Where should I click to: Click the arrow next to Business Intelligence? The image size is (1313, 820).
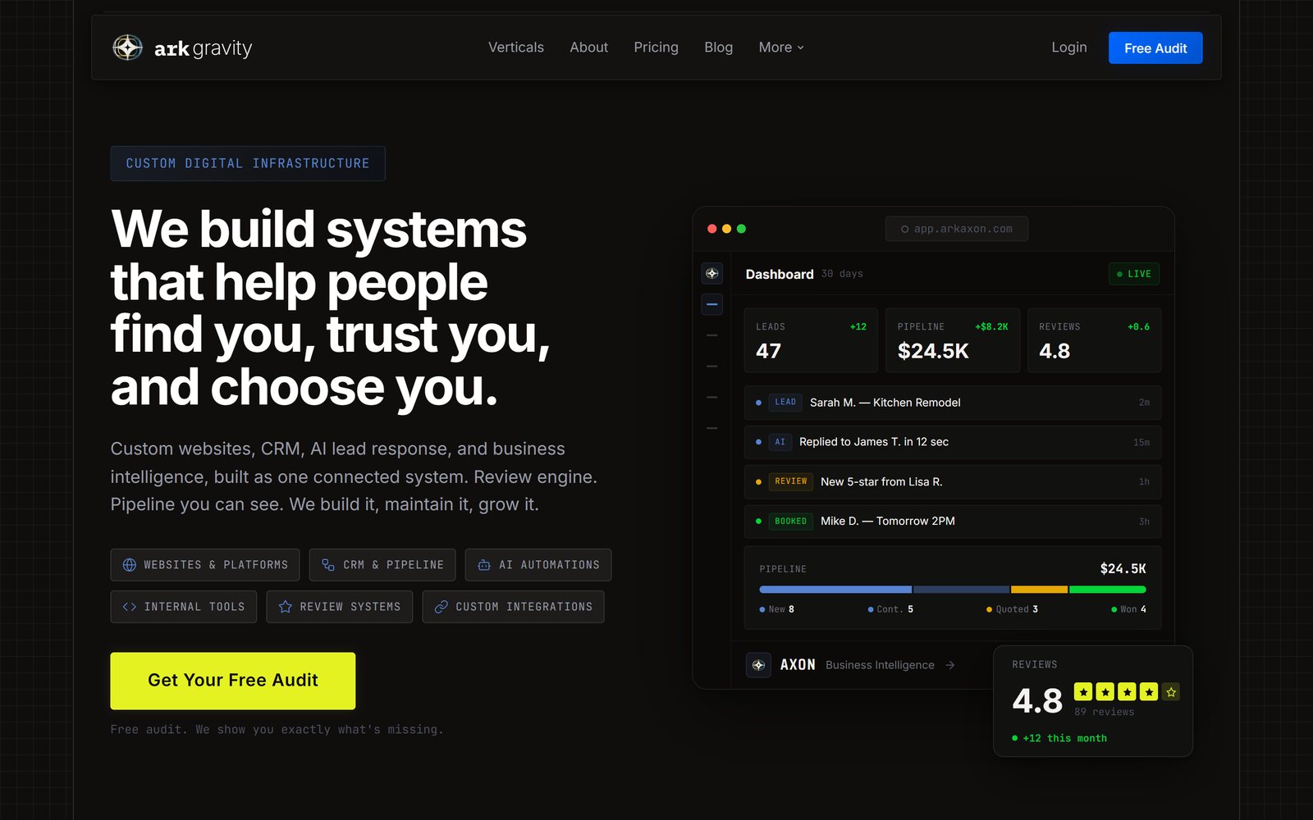[x=950, y=665]
